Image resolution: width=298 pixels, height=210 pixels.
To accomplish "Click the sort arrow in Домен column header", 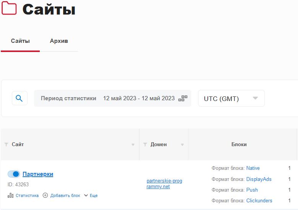I will 182,145.
